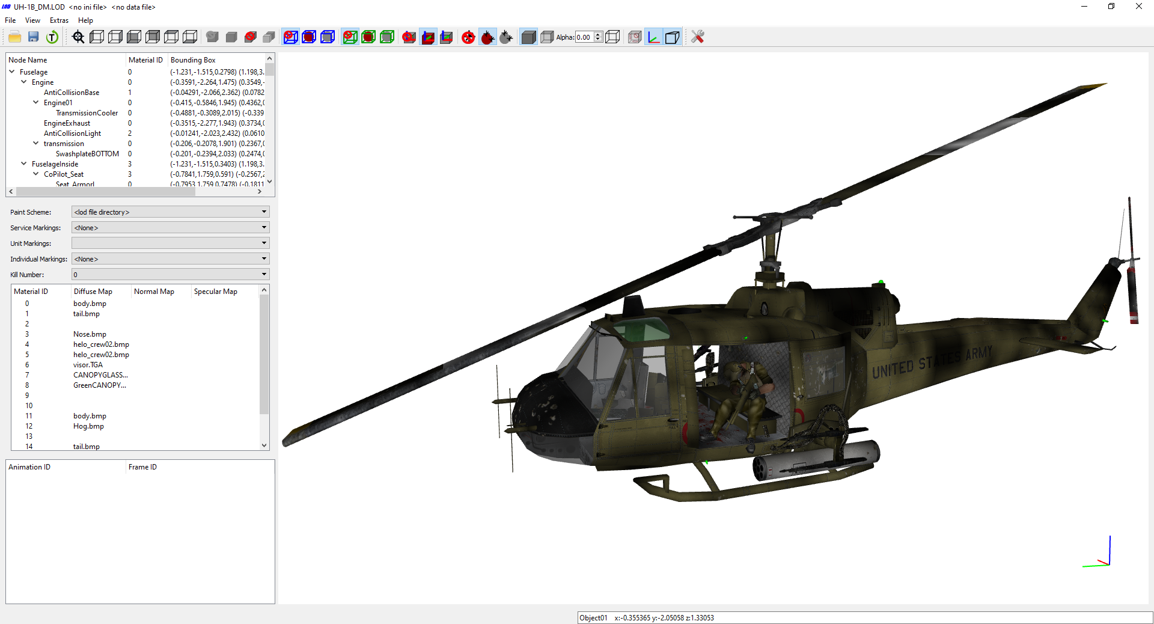Select the AntiCollisionLight node
The width and height of the screenshot is (1154, 624).
click(72, 133)
